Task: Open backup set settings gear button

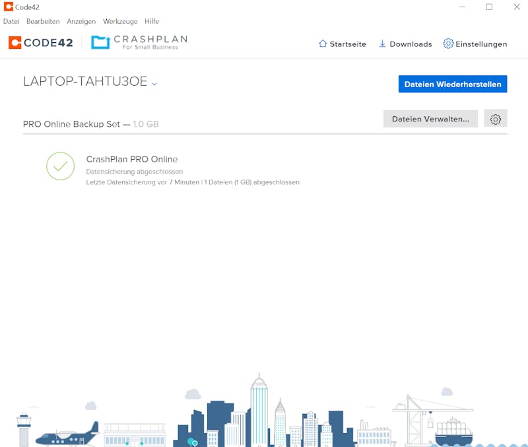Action: click(x=496, y=119)
